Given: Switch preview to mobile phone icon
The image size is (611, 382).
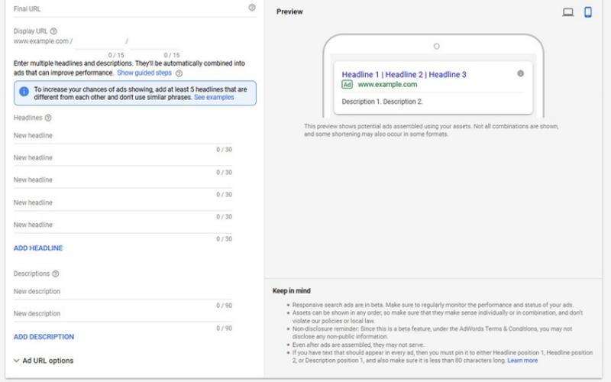Looking at the screenshot, I should click(588, 12).
